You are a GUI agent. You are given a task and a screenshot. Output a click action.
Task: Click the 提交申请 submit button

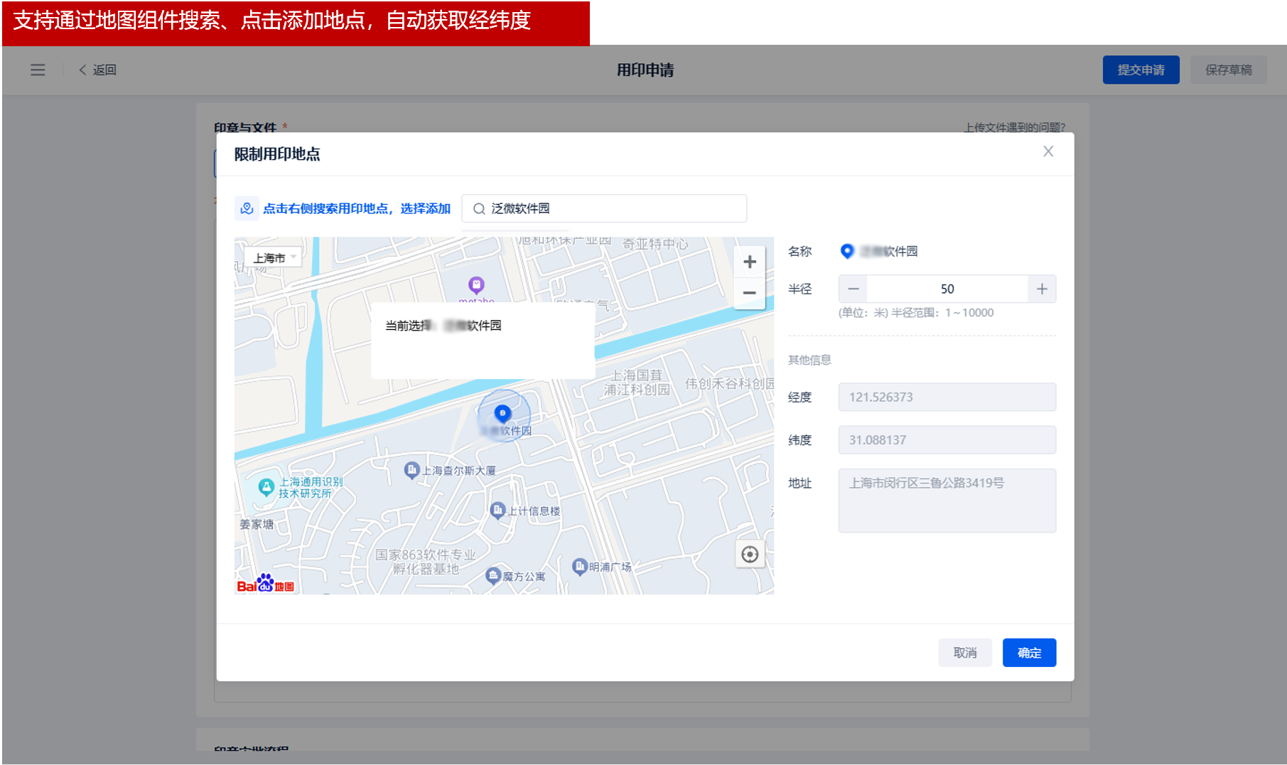pos(1141,70)
